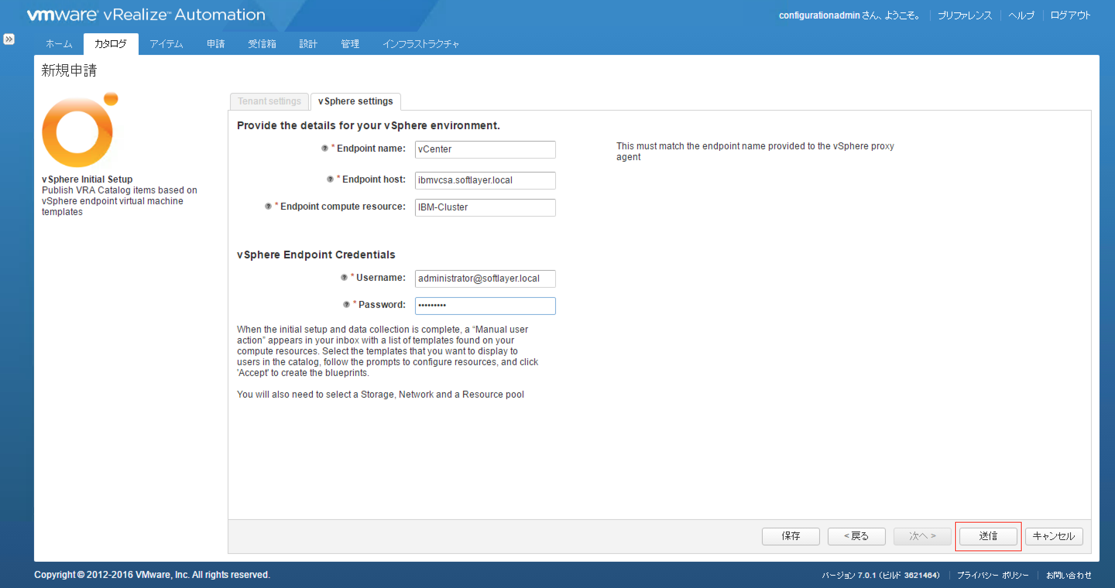Viewport: 1115px width, 588px height.
Task: Click the 'You will also need to select a Storage' note
Action: pyautogui.click(x=381, y=394)
